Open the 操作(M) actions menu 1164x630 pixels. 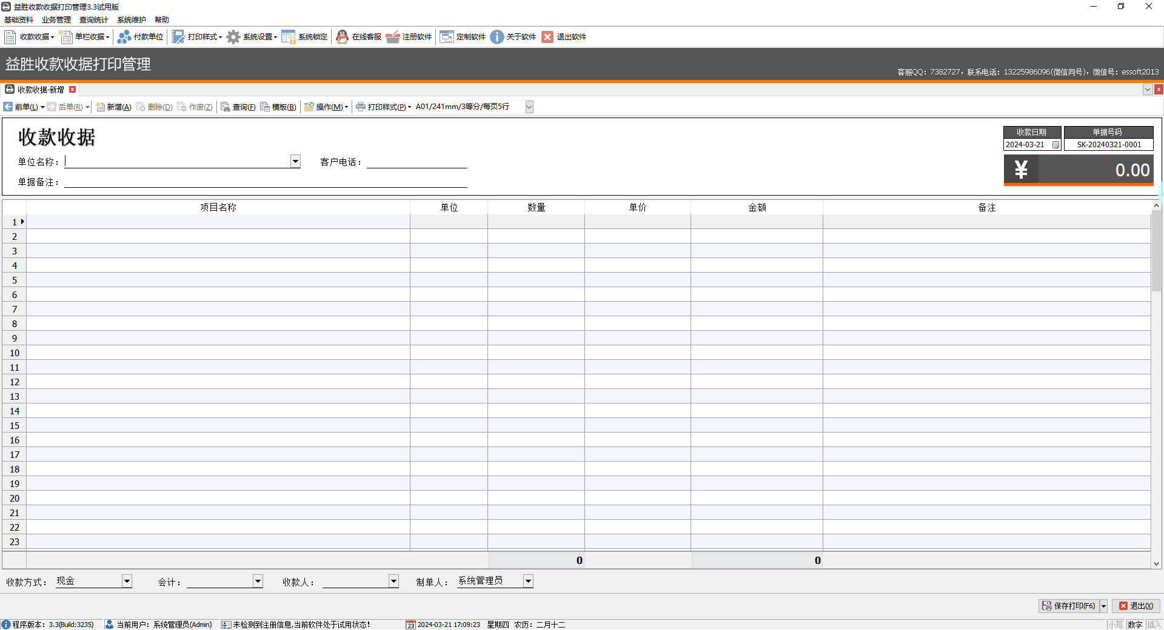(x=327, y=107)
